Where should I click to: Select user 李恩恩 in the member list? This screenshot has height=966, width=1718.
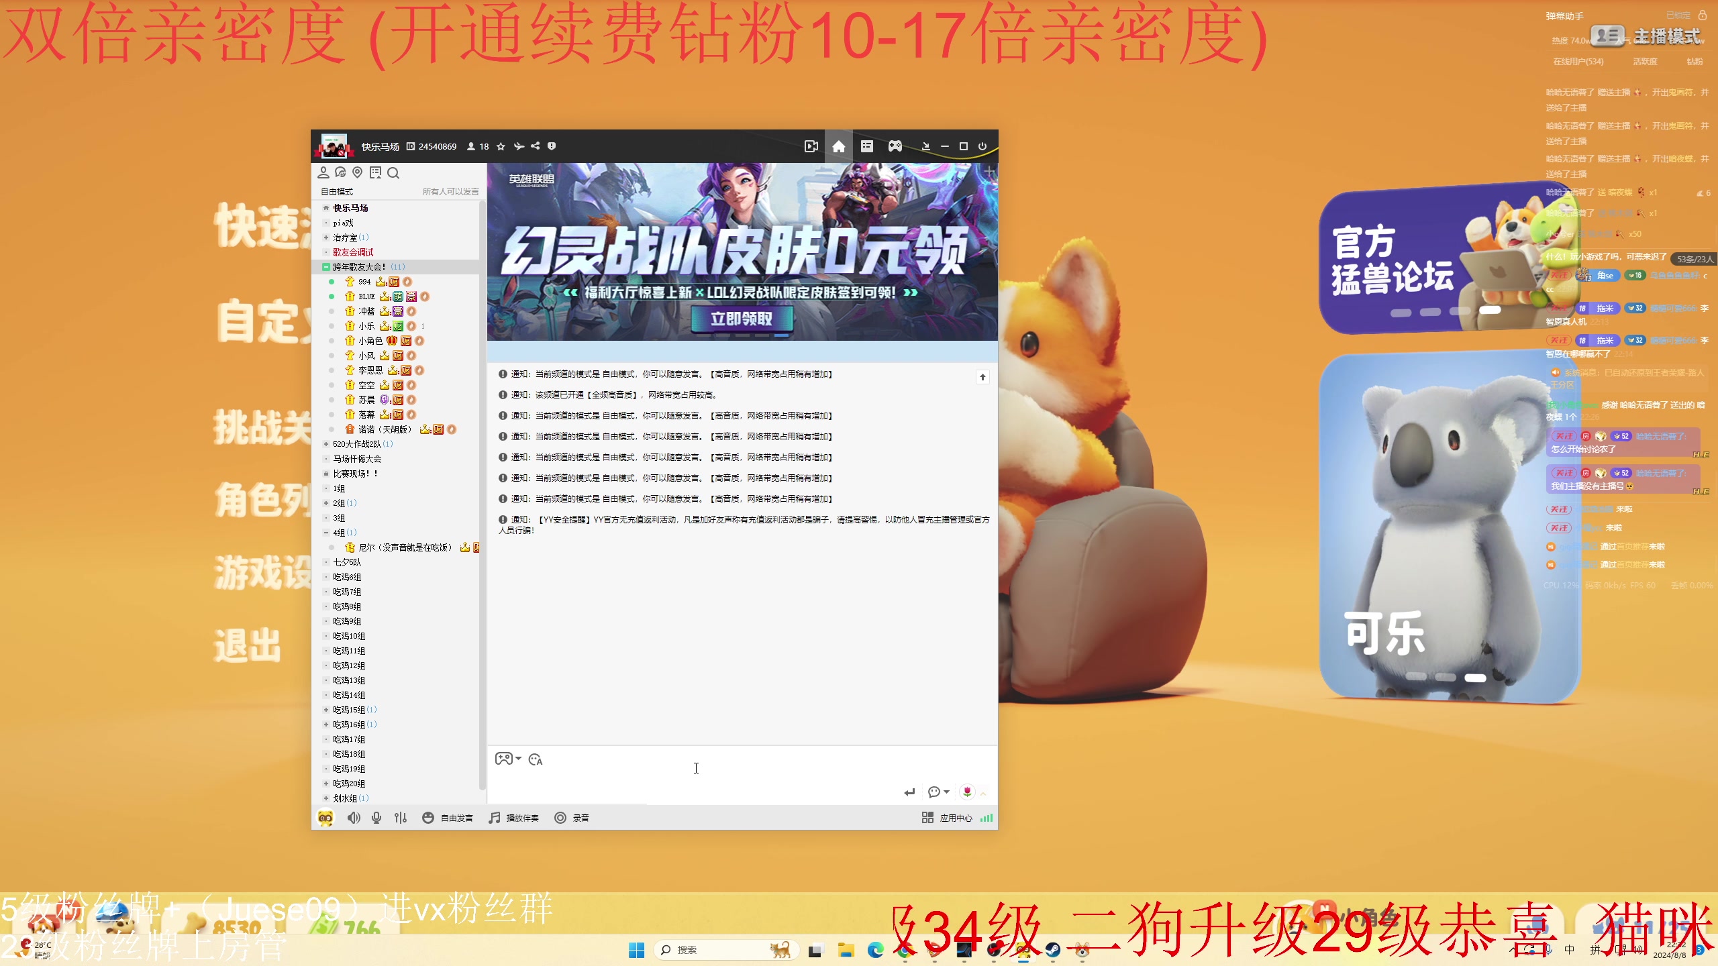(x=370, y=370)
